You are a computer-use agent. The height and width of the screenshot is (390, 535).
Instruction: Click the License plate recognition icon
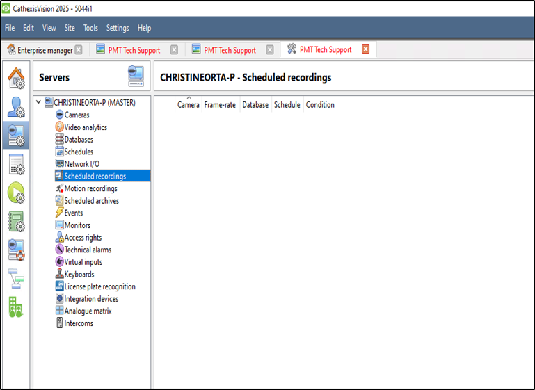(59, 286)
